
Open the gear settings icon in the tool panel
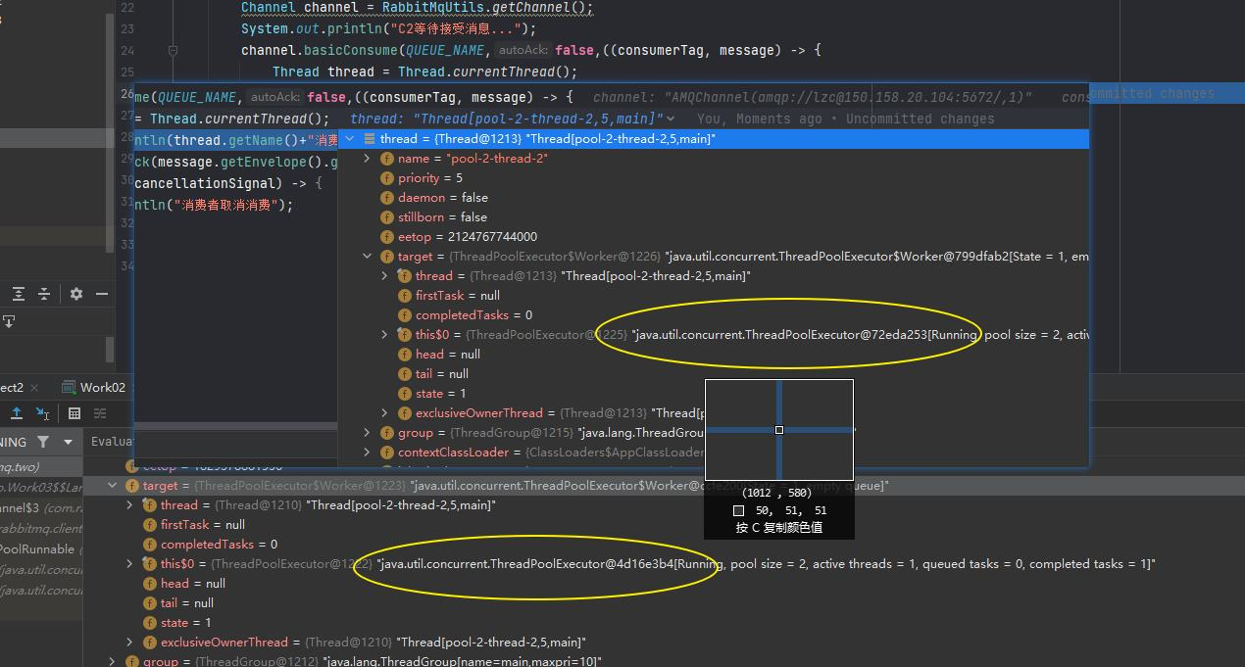coord(76,294)
